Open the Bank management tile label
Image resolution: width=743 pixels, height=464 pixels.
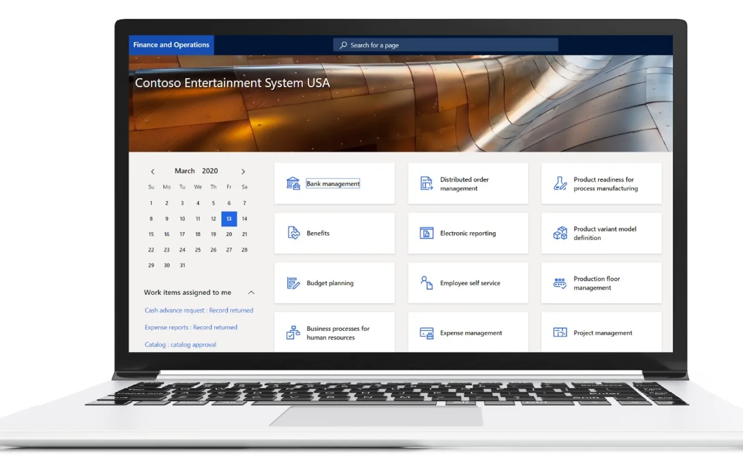[333, 184]
